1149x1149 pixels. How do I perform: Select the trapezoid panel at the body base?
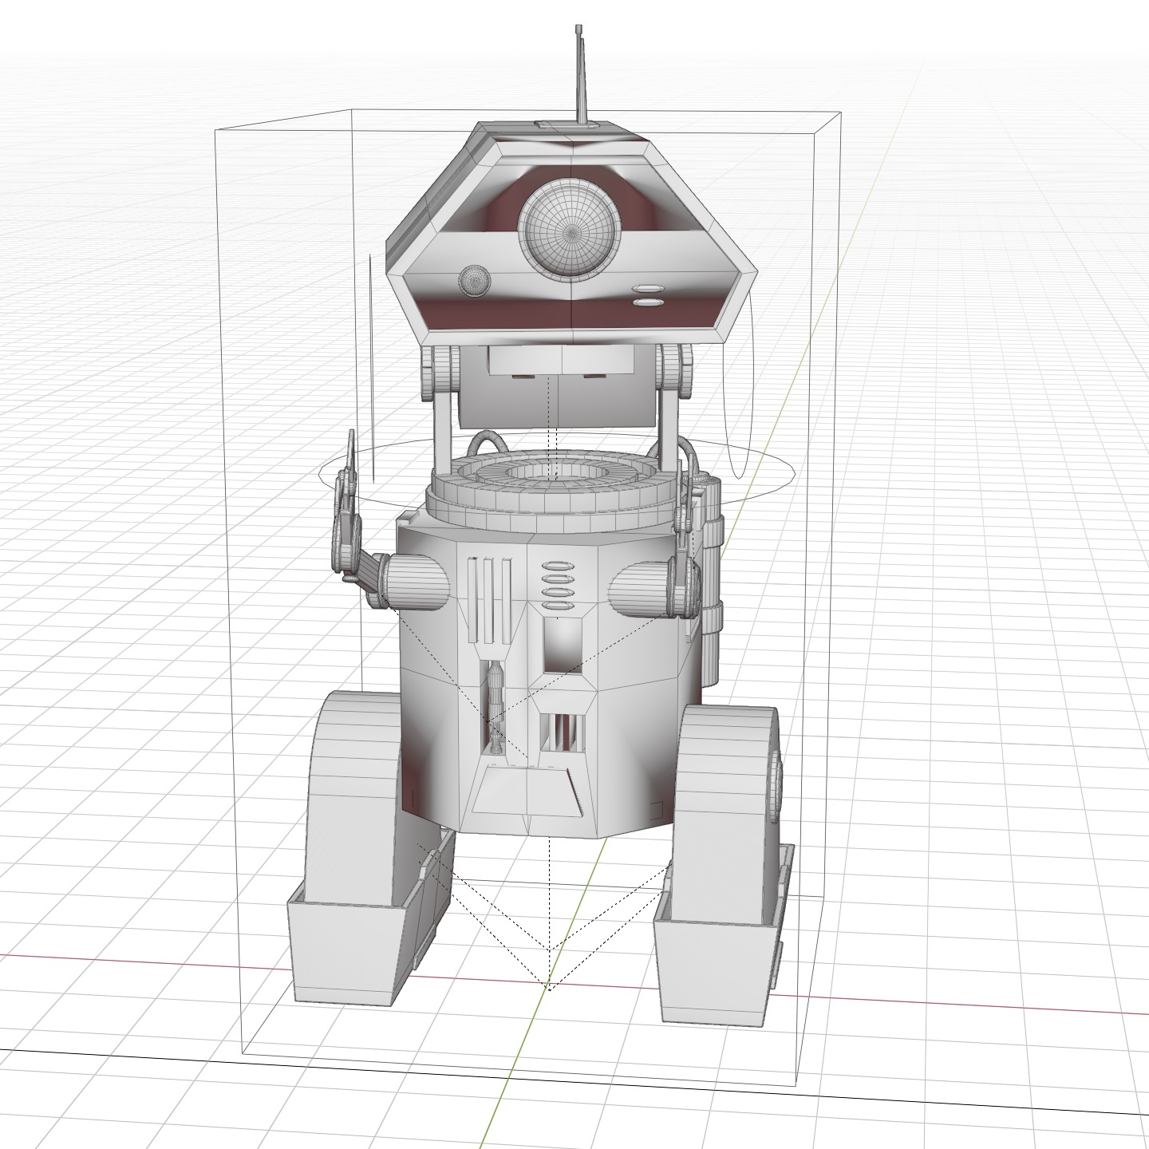[528, 791]
